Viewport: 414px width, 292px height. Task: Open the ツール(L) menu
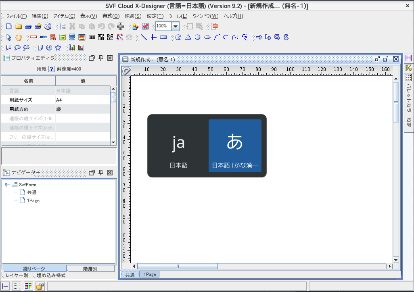coord(178,16)
